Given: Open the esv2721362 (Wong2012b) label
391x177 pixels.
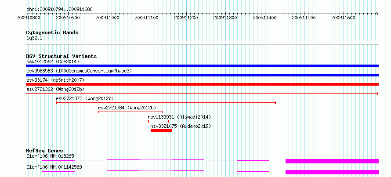Looking at the screenshot, I should 55,89.
